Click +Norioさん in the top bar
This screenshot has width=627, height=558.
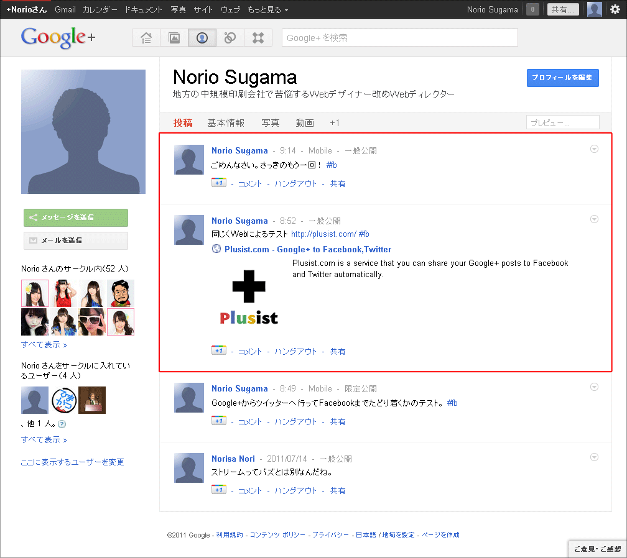click(26, 9)
